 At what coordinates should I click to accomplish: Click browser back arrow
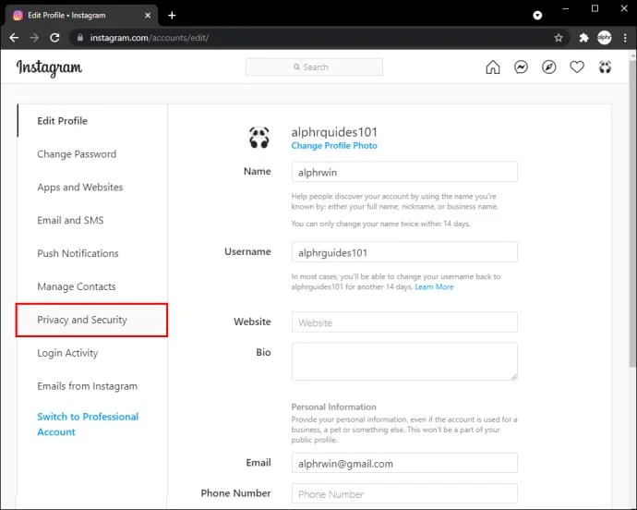click(14, 38)
